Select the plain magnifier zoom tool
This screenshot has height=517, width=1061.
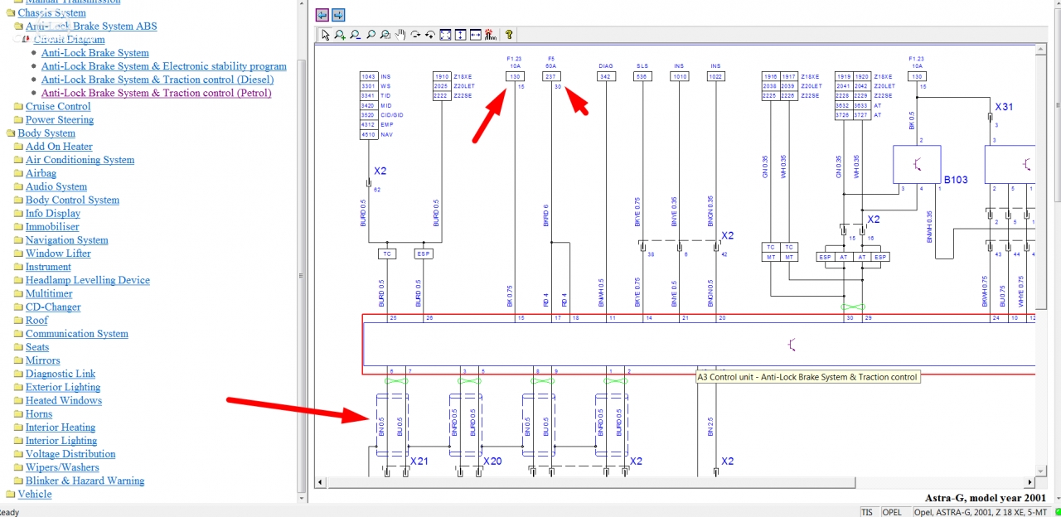370,35
